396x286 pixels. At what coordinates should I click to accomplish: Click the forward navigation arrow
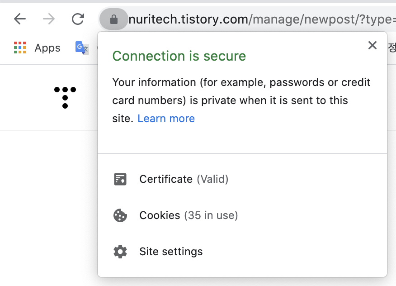[x=49, y=19]
